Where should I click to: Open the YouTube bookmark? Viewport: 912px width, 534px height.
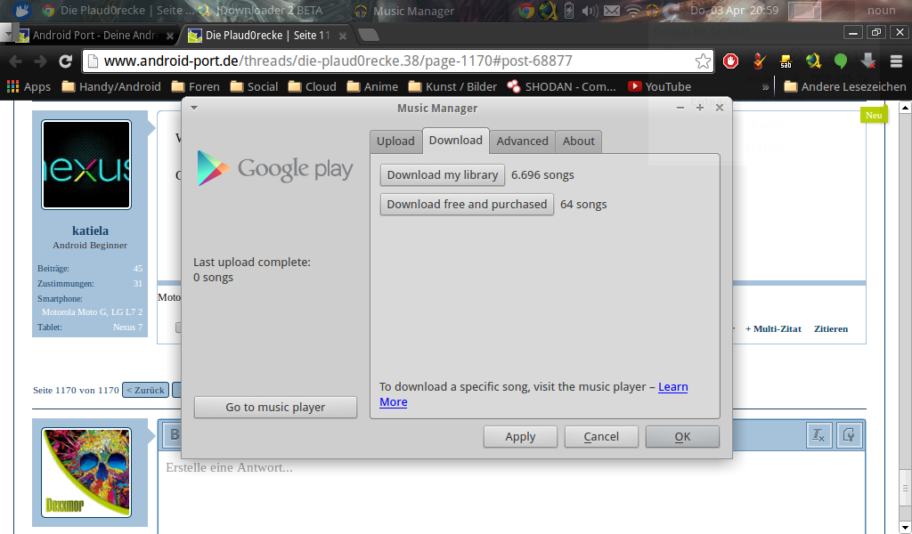pos(659,86)
